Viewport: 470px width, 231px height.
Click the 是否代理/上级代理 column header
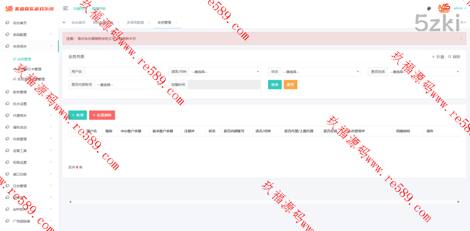[298, 131]
